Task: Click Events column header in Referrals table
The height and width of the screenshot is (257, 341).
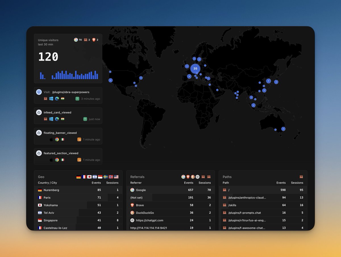Action: (x=189, y=183)
